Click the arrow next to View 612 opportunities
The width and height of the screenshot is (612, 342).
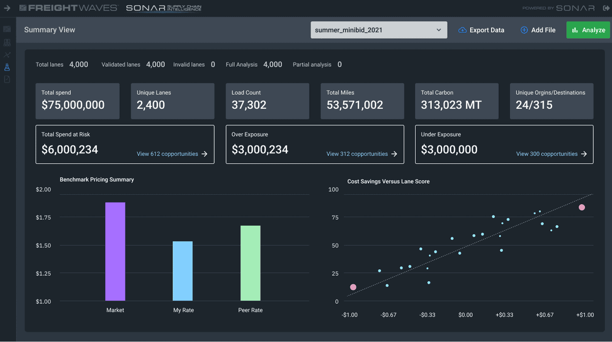(x=205, y=154)
